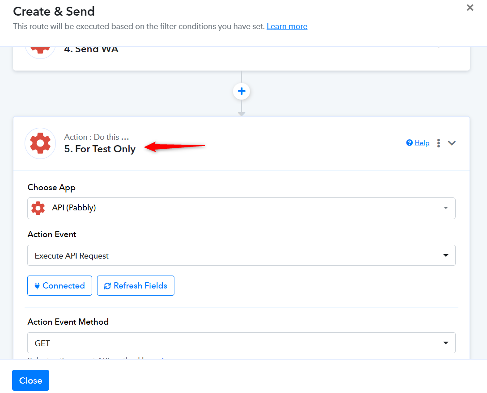Open the Choose App dropdown caret
The image size is (487, 393).
tap(445, 208)
